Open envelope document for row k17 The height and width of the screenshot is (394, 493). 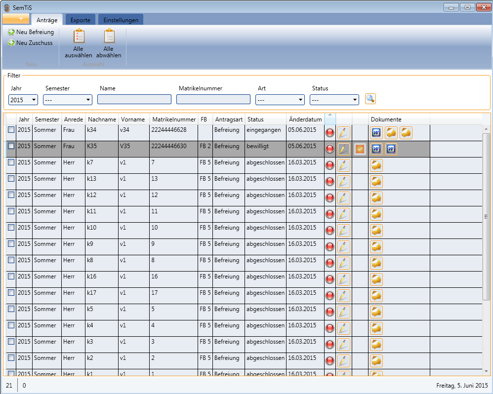(376, 296)
